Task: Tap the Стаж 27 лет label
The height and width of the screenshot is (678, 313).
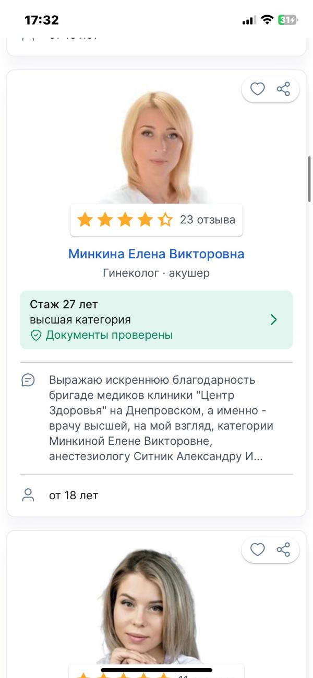Action: [64, 304]
